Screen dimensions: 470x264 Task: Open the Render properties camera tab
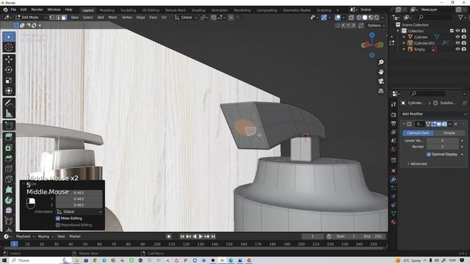point(394,115)
